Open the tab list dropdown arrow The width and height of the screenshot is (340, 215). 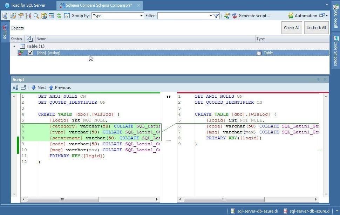pyautogui.click(x=327, y=4)
